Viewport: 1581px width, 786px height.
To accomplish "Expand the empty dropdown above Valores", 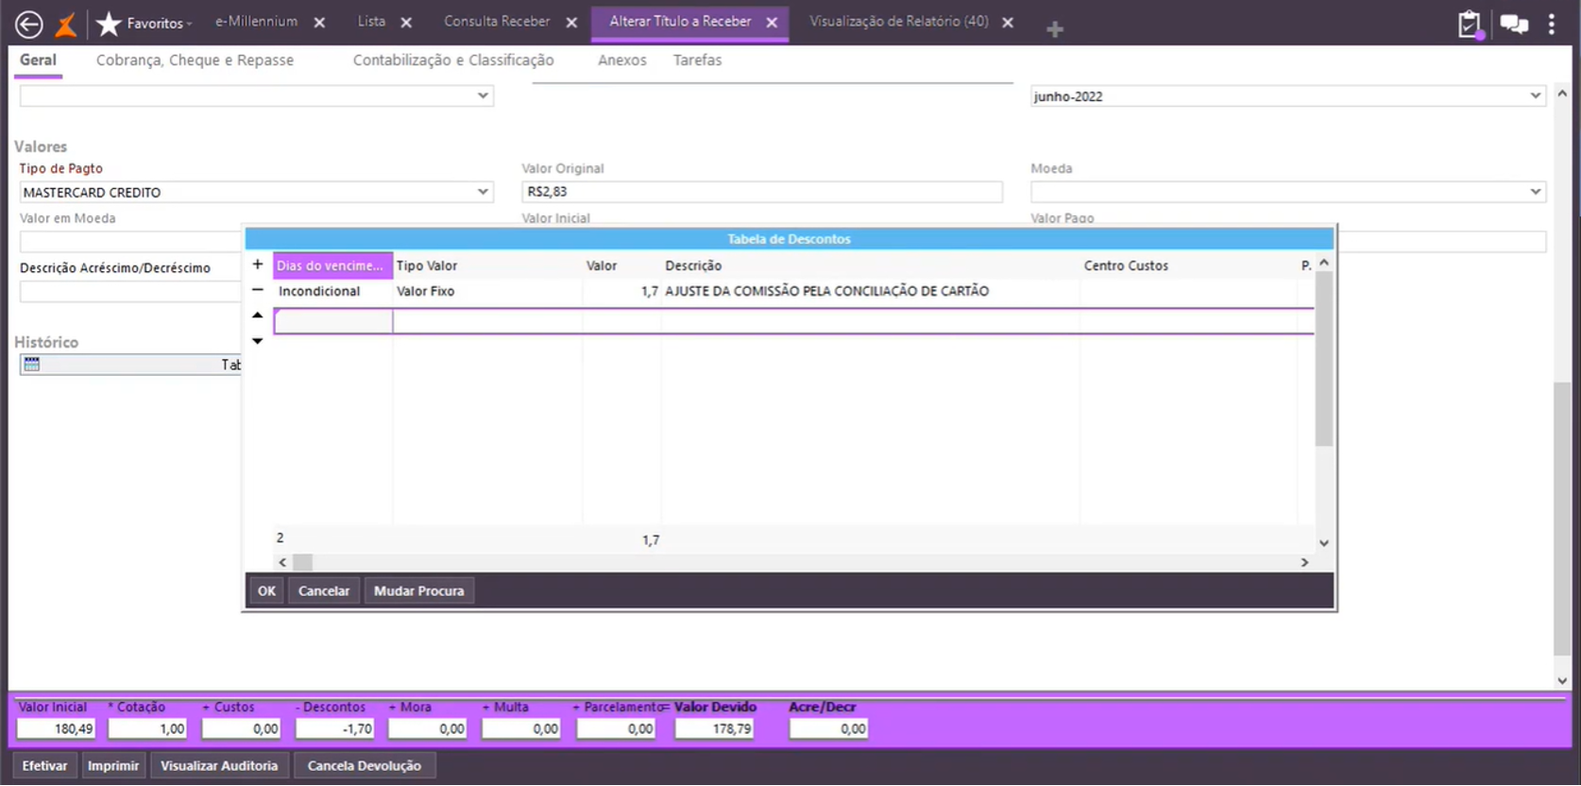I will pyautogui.click(x=483, y=95).
